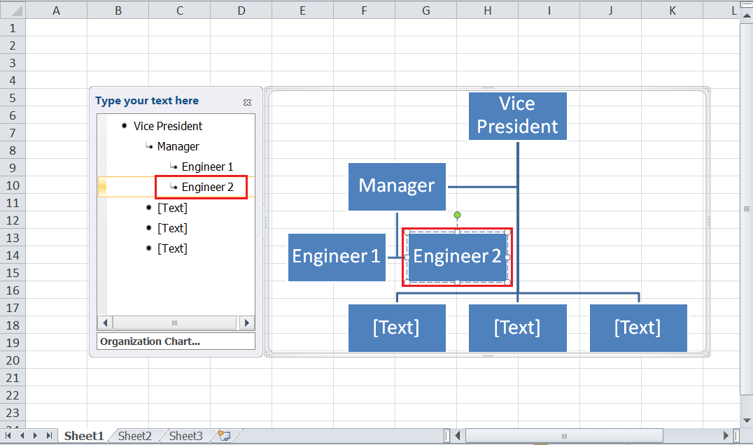Select the Vice President shape in chart
This screenshot has height=445, width=753.
[518, 116]
